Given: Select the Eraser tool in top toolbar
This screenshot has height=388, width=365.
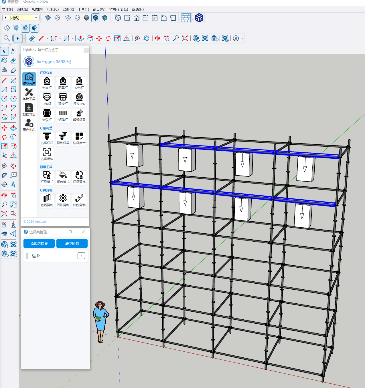Looking at the screenshot, I should pyautogui.click(x=32, y=38).
